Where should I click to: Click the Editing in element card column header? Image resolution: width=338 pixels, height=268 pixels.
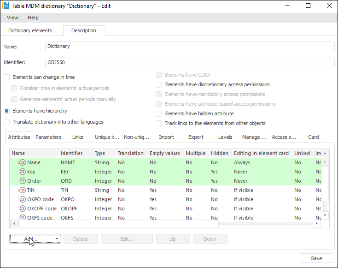262,153
